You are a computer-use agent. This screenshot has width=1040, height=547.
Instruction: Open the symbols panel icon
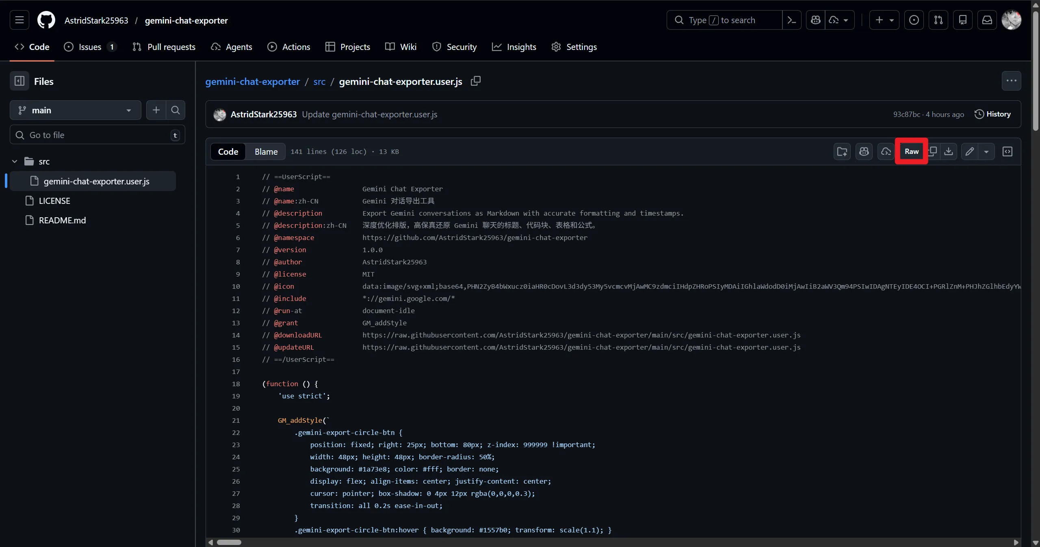pos(1007,151)
